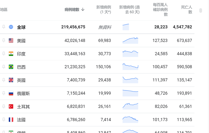Click UK per-million value 111,397
This screenshot has height=133, width=209.
point(160,80)
